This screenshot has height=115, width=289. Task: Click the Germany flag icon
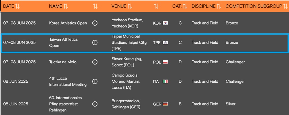(165, 104)
